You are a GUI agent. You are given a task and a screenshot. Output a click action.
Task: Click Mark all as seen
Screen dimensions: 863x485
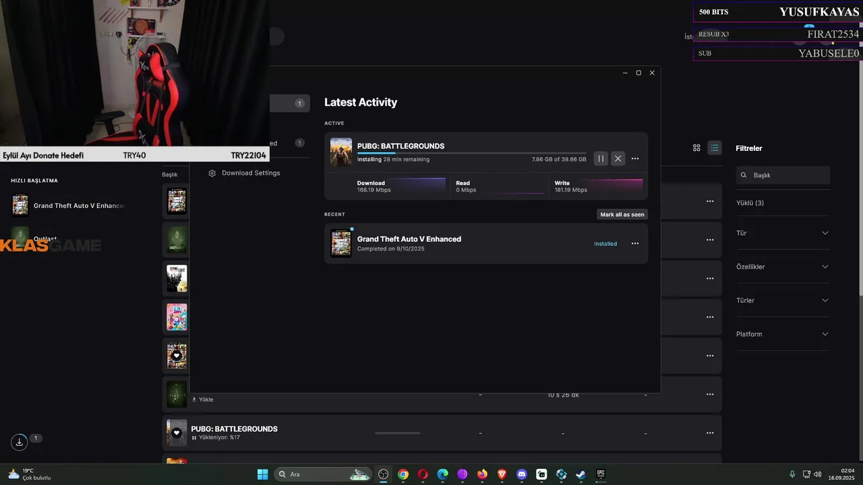point(622,214)
